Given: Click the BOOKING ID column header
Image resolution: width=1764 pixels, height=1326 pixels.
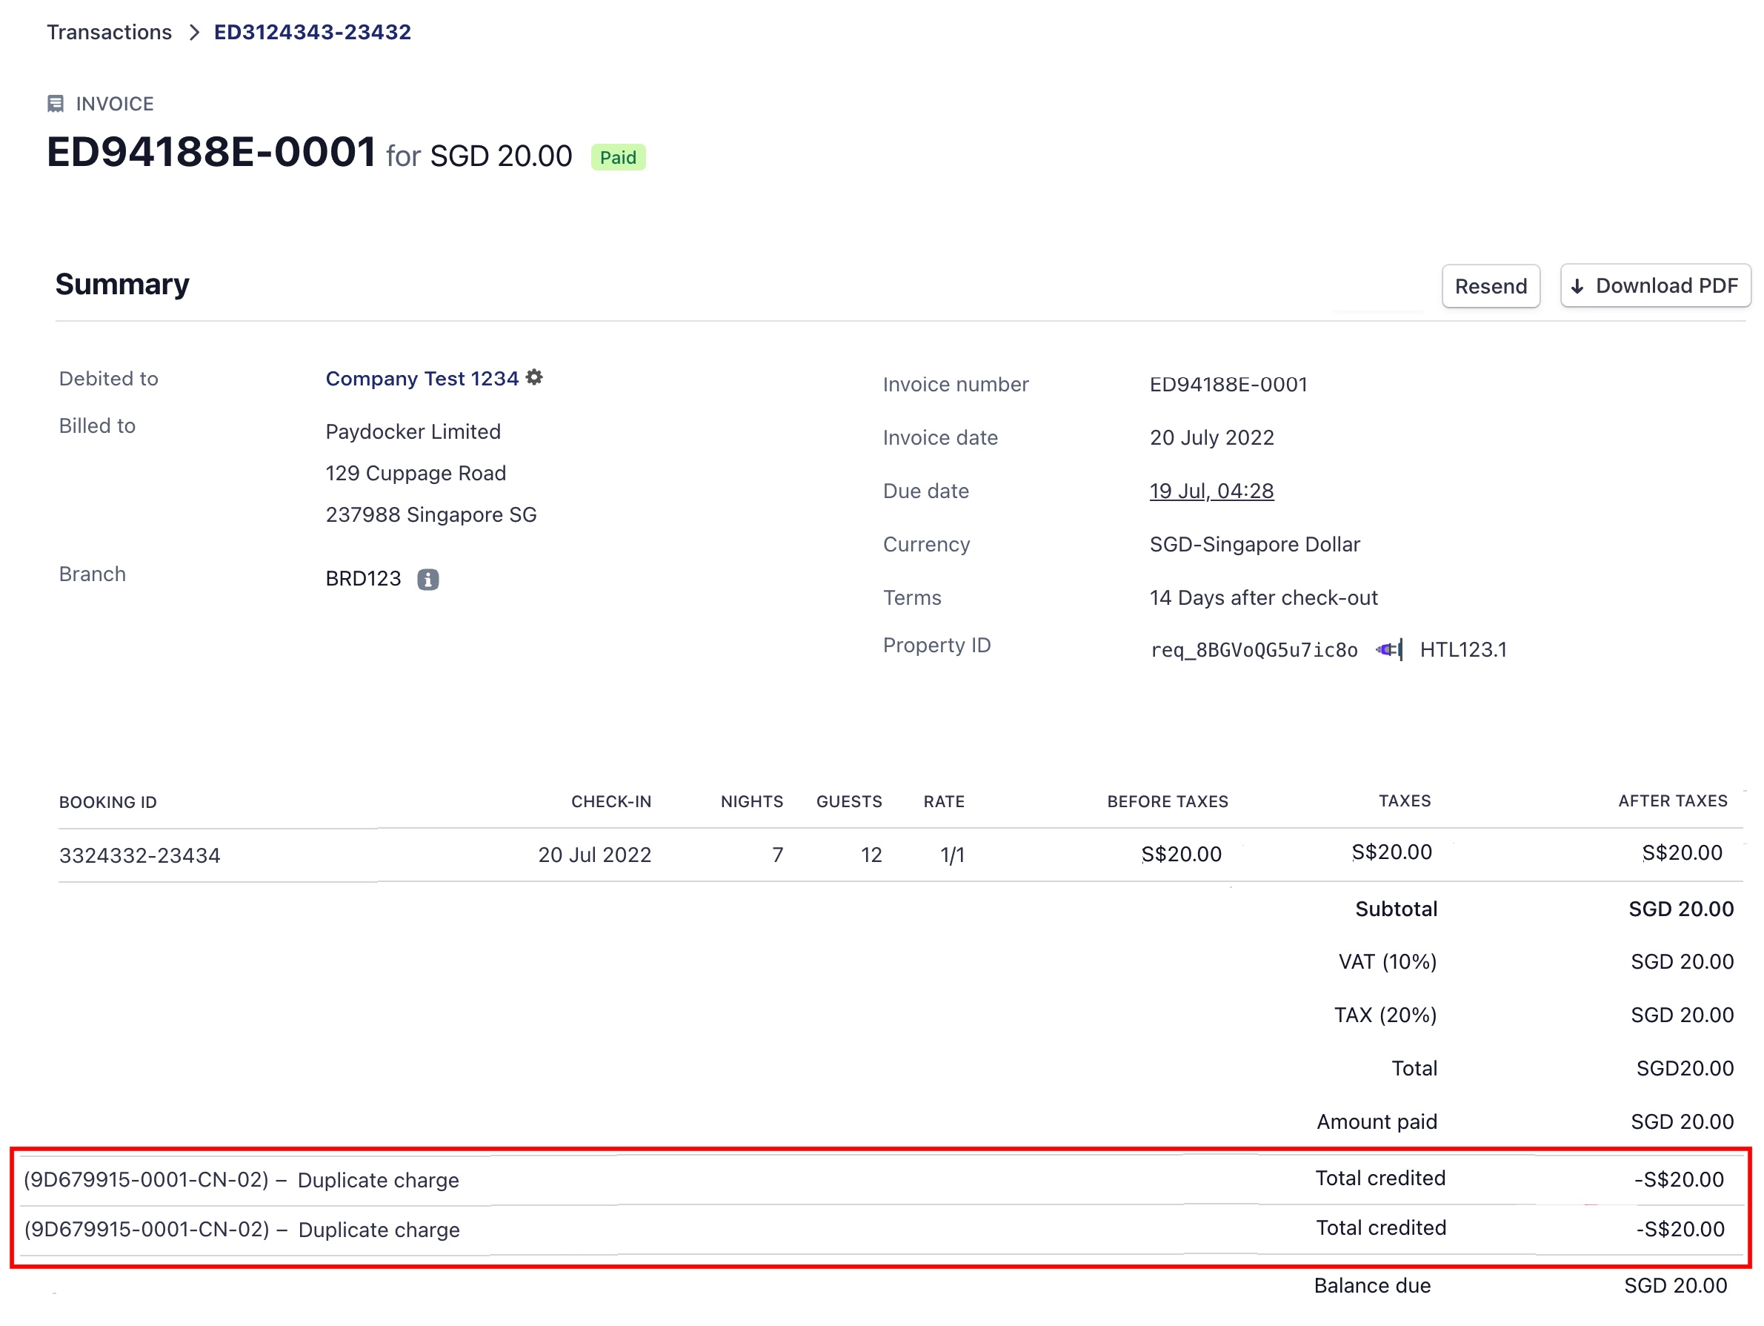Looking at the screenshot, I should click(x=107, y=803).
